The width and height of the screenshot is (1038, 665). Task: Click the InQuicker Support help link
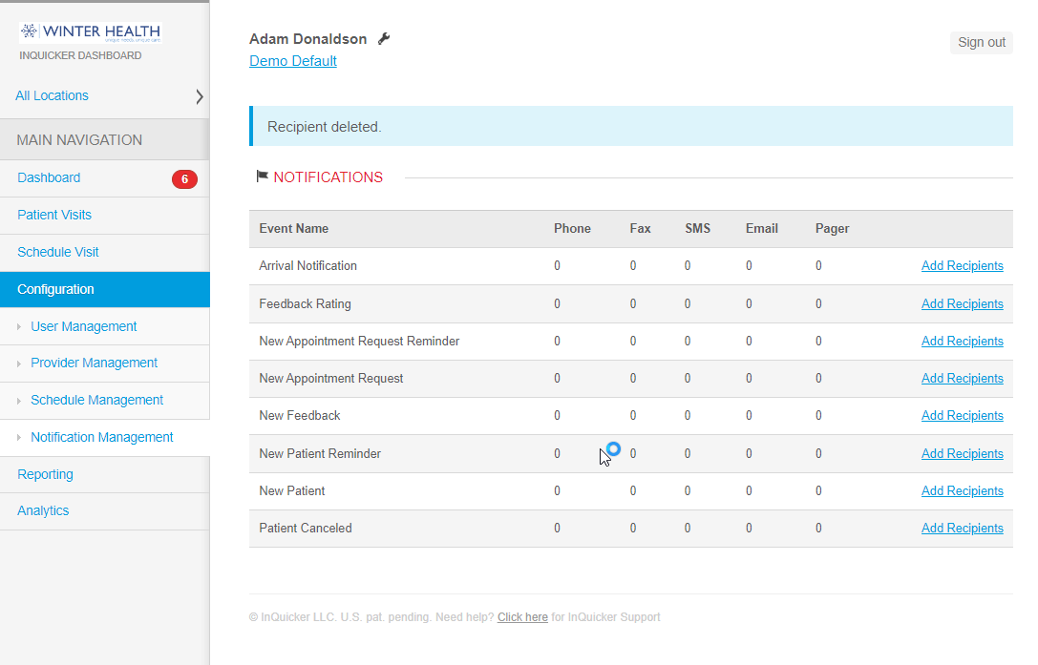pos(521,616)
